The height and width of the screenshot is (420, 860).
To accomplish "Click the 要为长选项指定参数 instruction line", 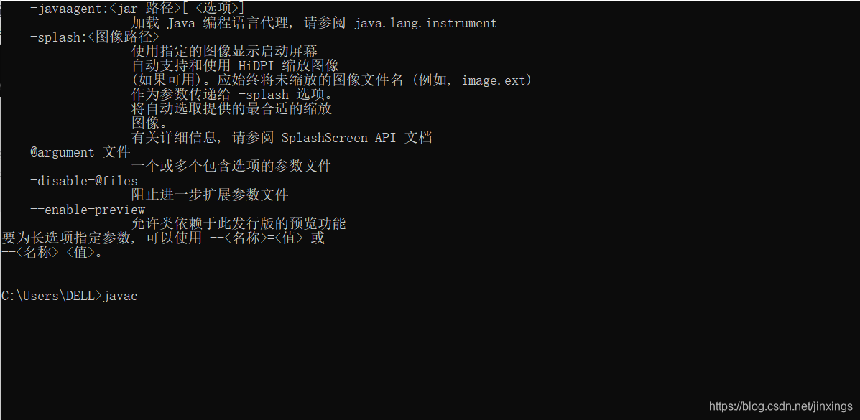I will 162,238.
